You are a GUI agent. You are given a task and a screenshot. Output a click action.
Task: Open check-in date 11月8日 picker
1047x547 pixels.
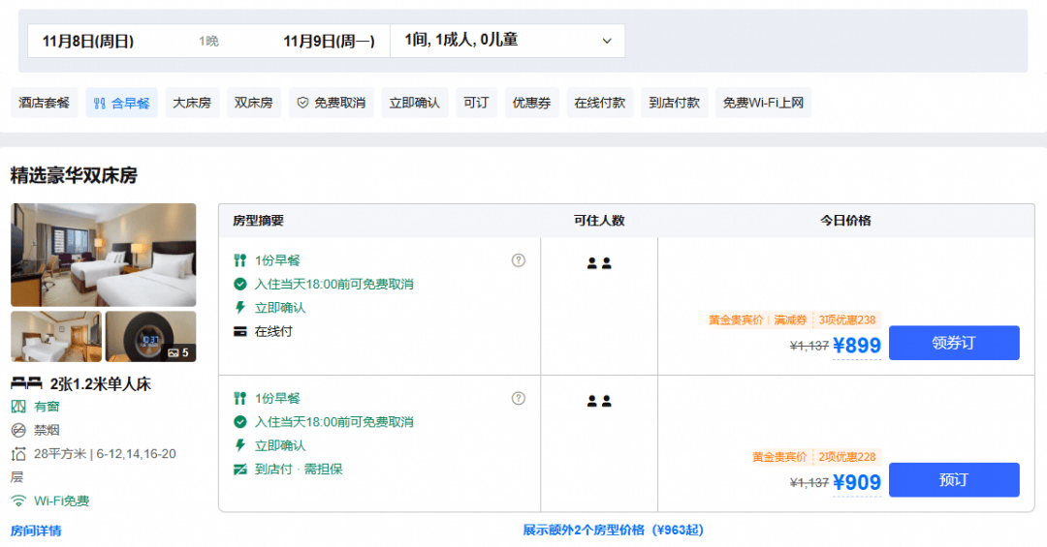click(x=88, y=42)
